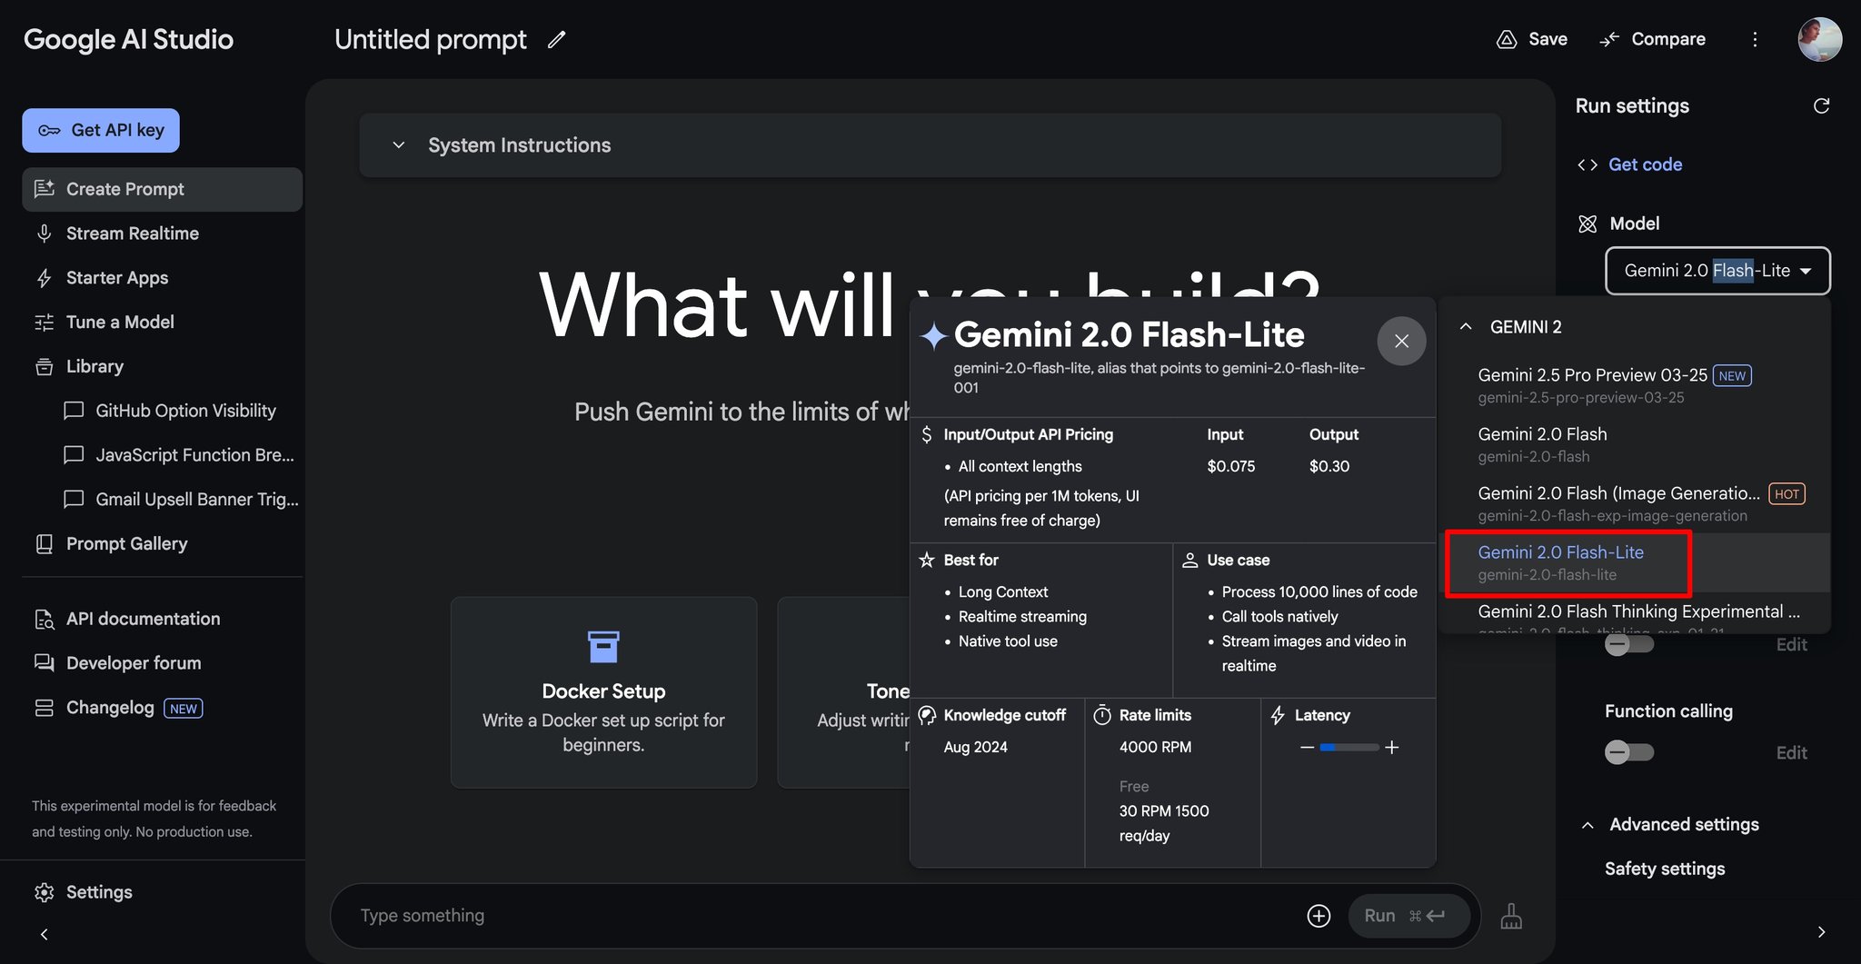Image resolution: width=1861 pixels, height=964 pixels.
Task: Visit the Developer forum
Action: click(134, 664)
